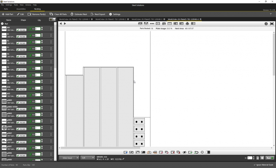
Task: Toggle the green check for part P1
Action: 31,35
